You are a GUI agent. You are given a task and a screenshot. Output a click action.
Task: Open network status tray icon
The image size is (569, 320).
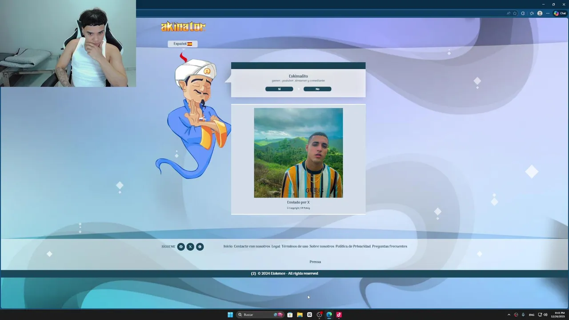540,315
